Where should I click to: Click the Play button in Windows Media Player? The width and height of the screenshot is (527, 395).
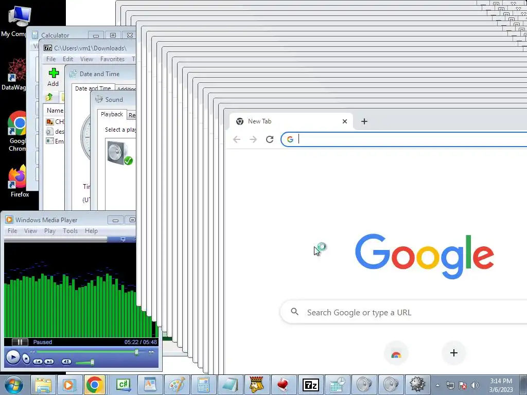(x=13, y=357)
